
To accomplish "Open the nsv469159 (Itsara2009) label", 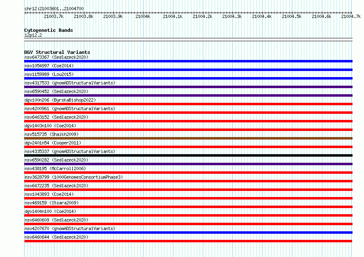I will (x=52, y=203).
